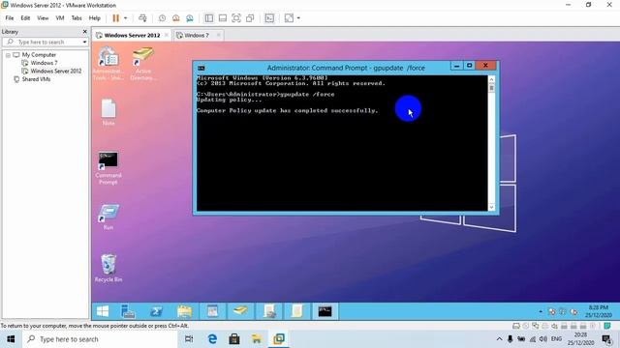Image resolution: width=620 pixels, height=348 pixels.
Task: Switch to Unity mode icon
Action: click(250, 18)
